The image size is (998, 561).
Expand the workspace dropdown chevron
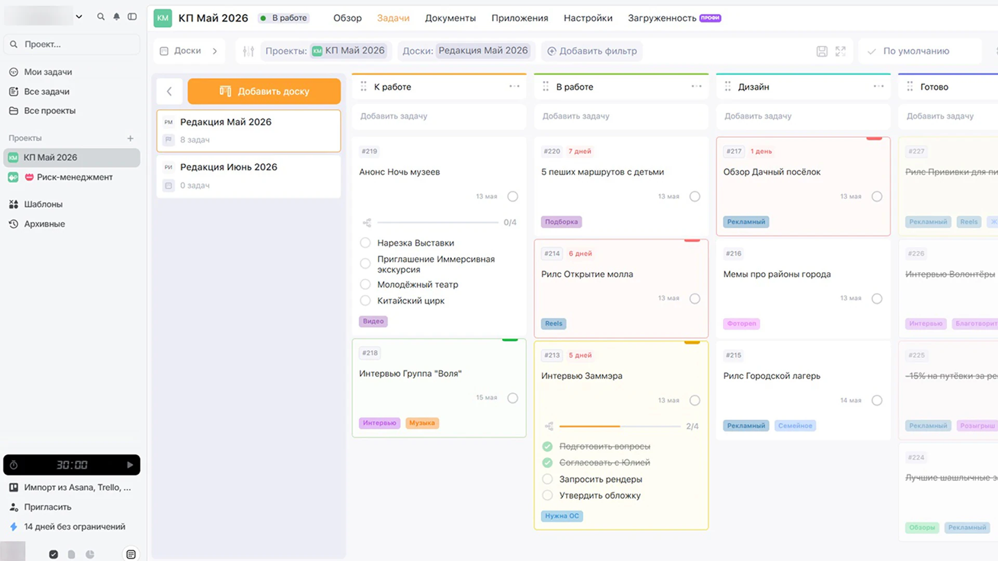[79, 17]
